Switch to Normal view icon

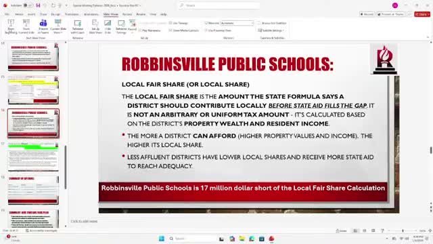point(355,230)
